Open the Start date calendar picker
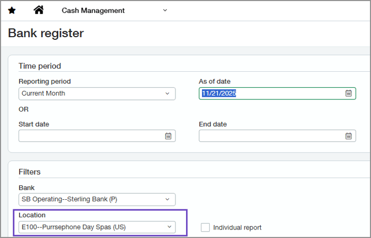371x238 pixels. [x=168, y=136]
